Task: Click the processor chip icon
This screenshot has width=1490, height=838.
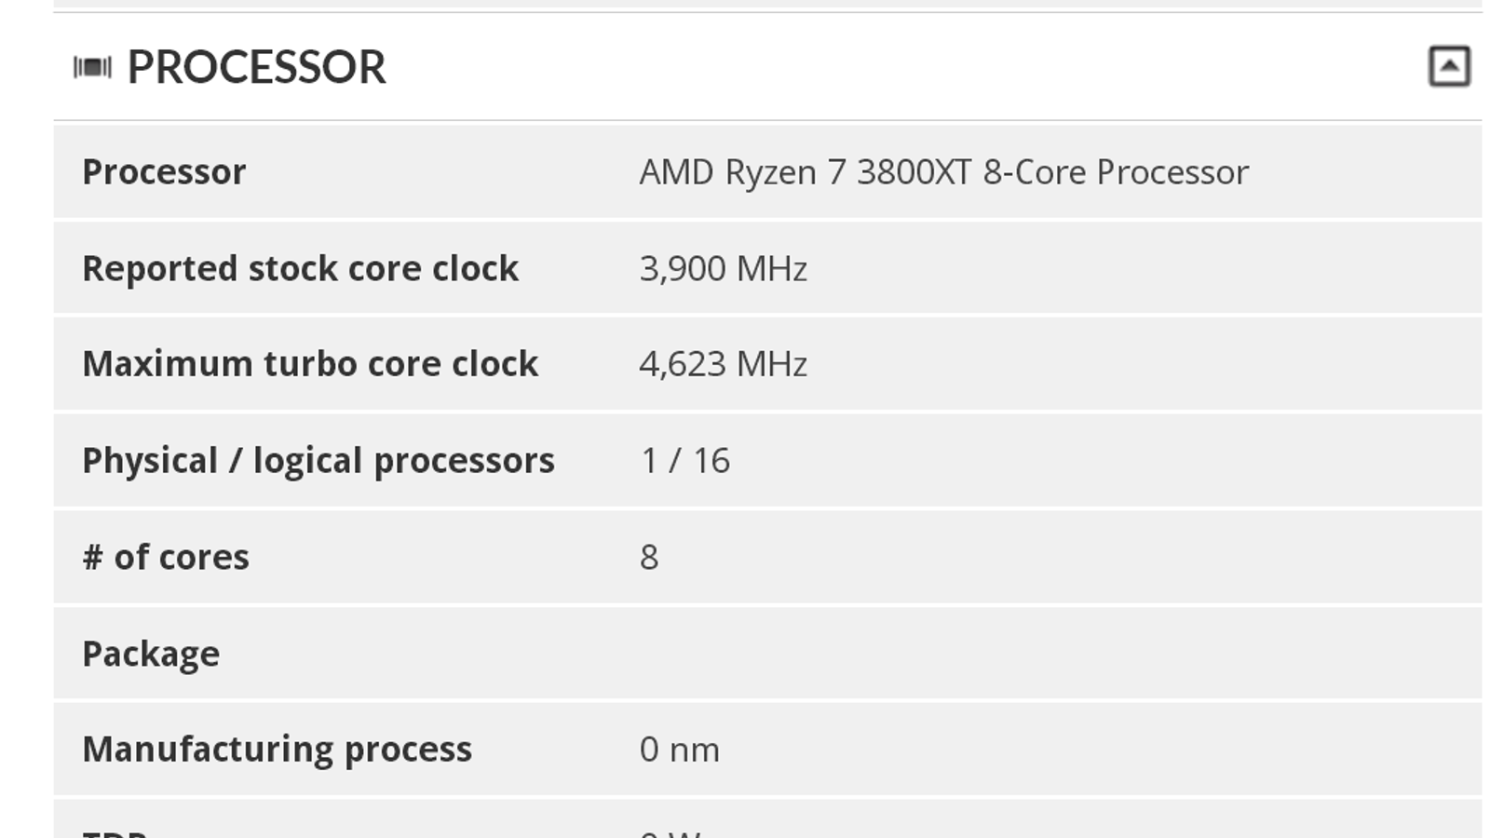Action: pyautogui.click(x=92, y=67)
